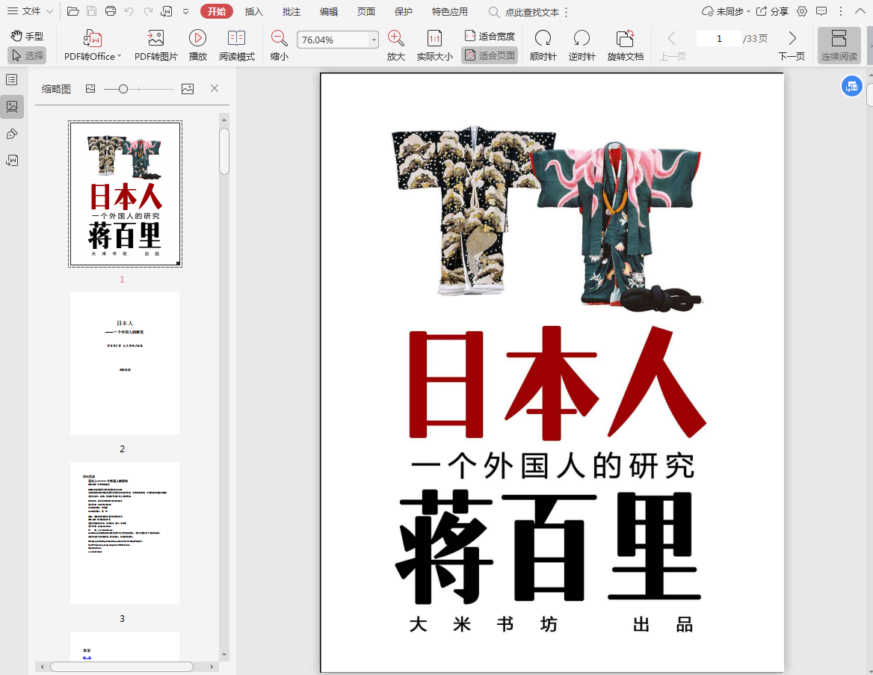Open the bookmarks outline sidebar icon
873x675 pixels.
coord(12,80)
